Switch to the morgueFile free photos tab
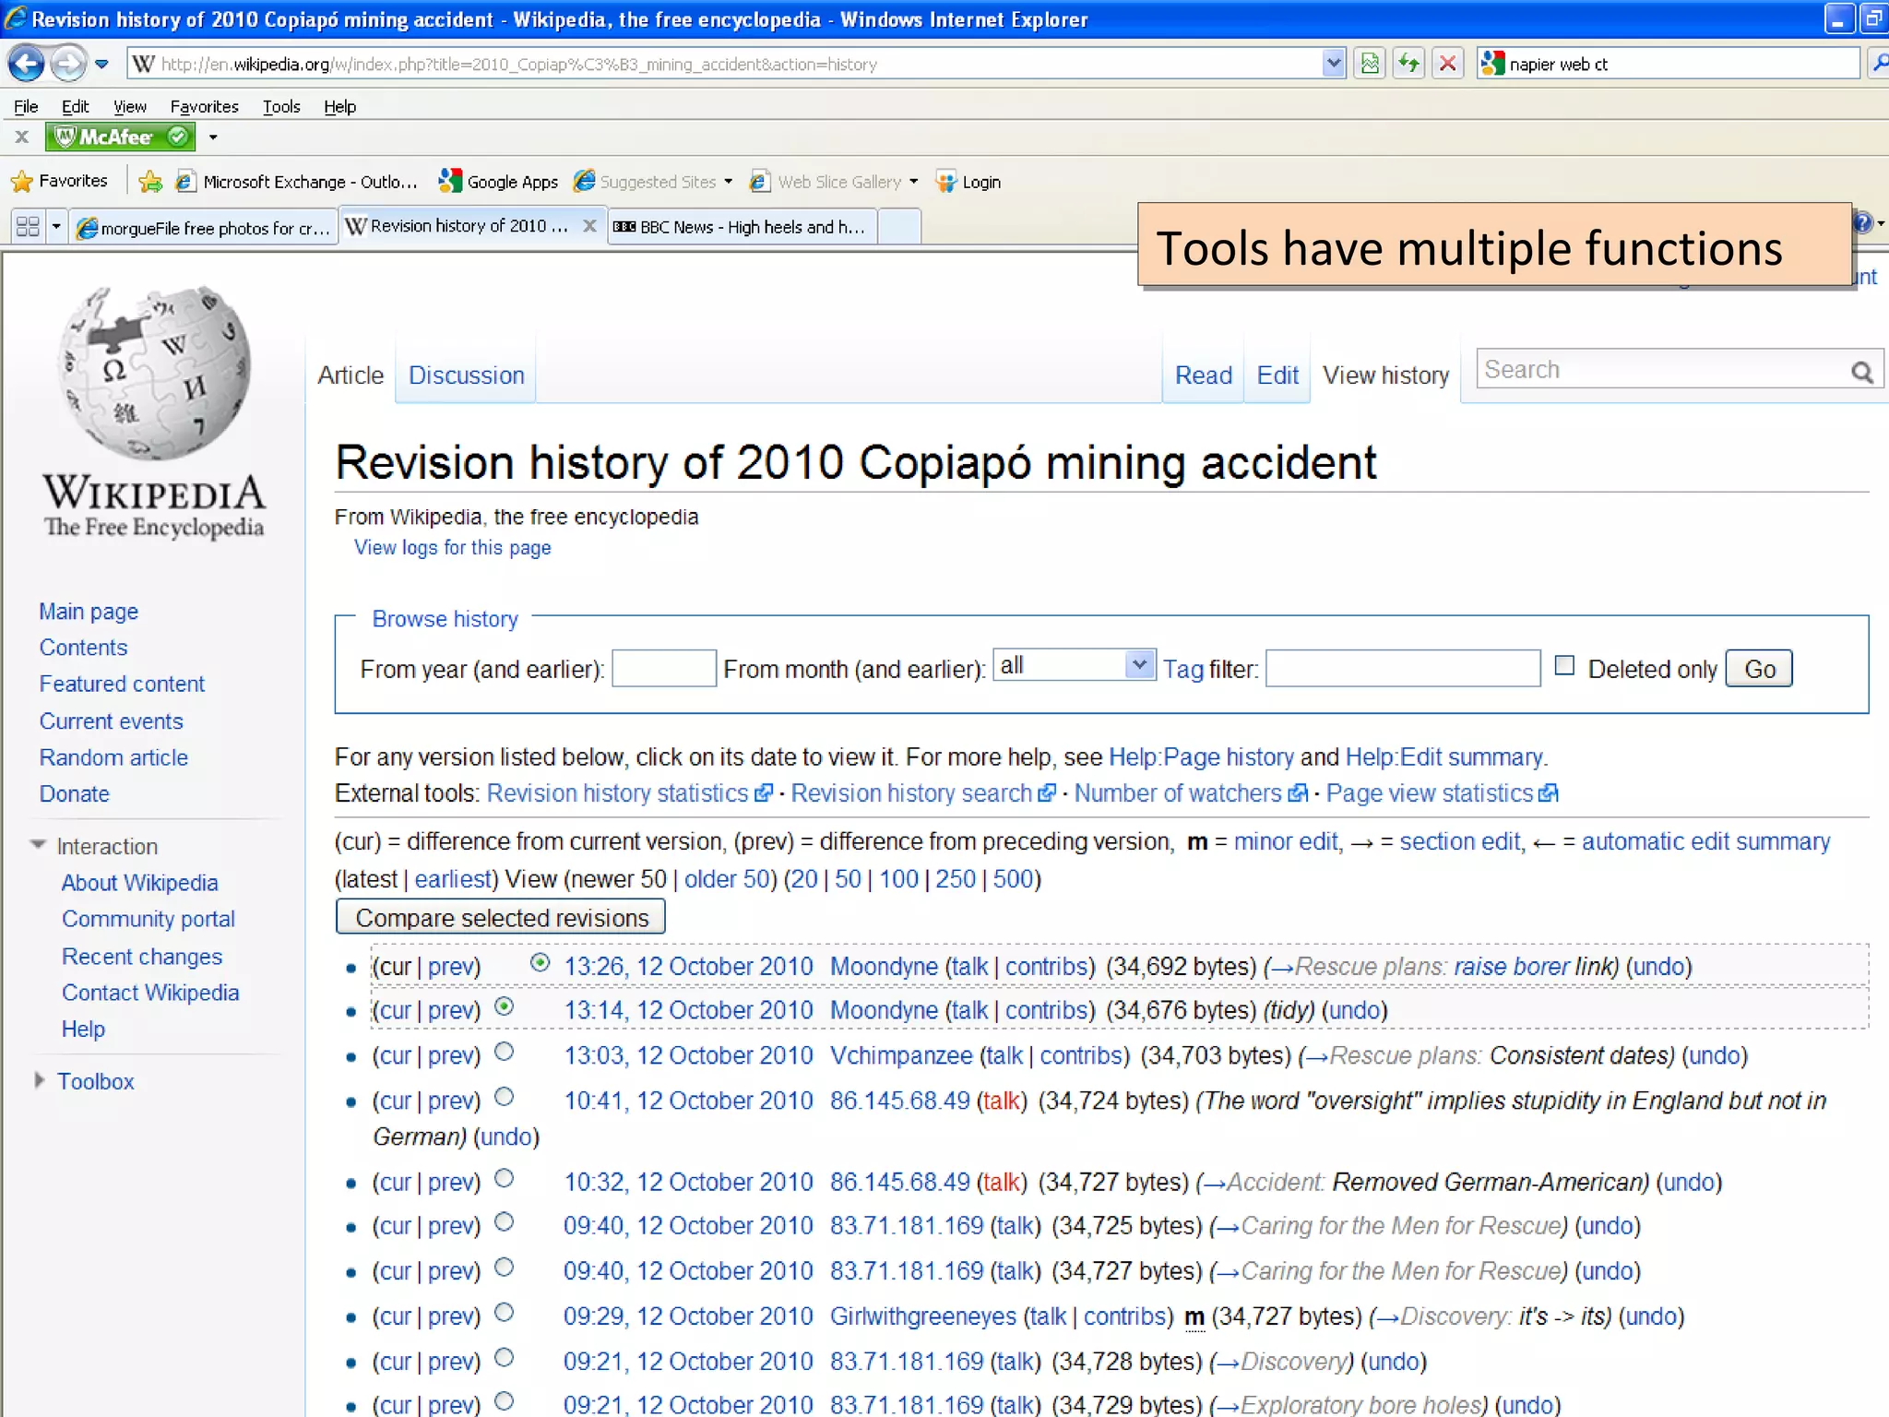The image size is (1889, 1417). (x=204, y=227)
